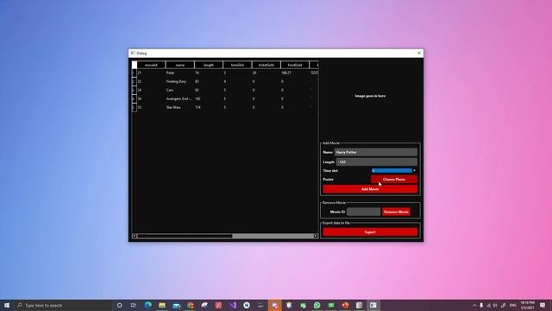Screen dimensions: 552x311
Task: Click the red Add Movie button
Action: pyautogui.click(x=370, y=189)
